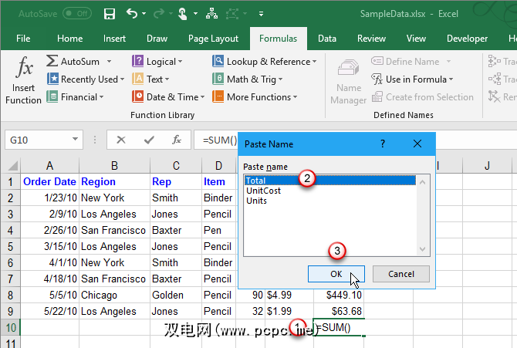Click Cancel in Paste Name dialog
The height and width of the screenshot is (348, 517).
(x=400, y=274)
